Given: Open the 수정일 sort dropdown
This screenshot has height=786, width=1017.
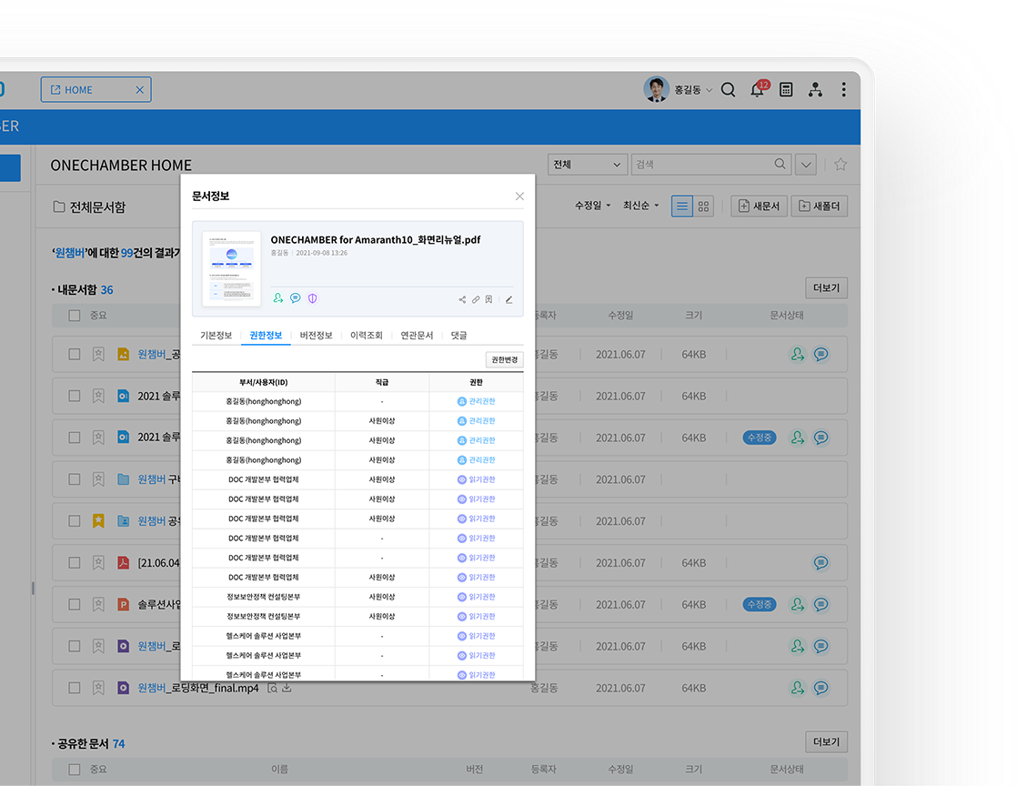Looking at the screenshot, I should pyautogui.click(x=592, y=206).
